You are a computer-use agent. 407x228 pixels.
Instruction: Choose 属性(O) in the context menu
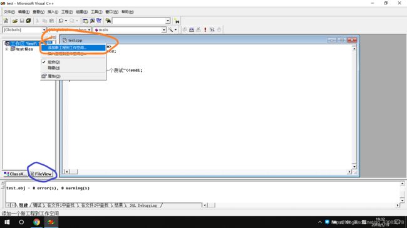[73, 76]
